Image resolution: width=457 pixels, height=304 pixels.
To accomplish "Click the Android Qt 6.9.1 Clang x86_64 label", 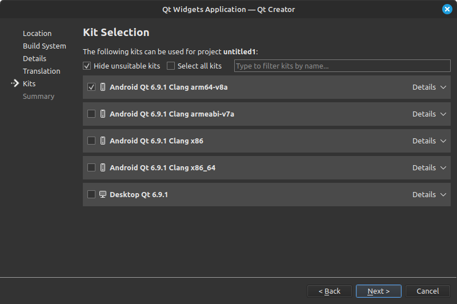I will point(162,167).
